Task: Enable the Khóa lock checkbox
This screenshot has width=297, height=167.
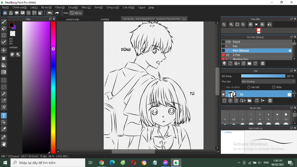Action: tap(274, 87)
